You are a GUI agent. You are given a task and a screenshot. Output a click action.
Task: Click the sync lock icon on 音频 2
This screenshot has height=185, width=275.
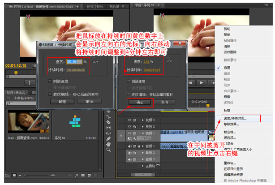pos(134,153)
